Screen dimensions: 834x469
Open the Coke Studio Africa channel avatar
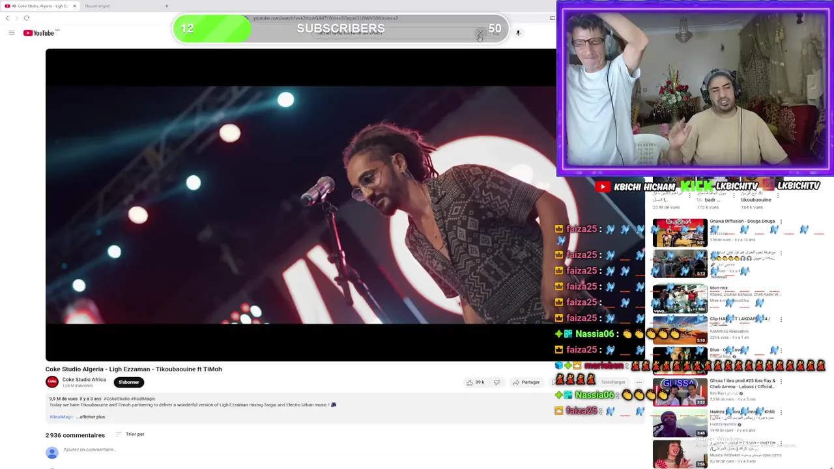click(52, 382)
